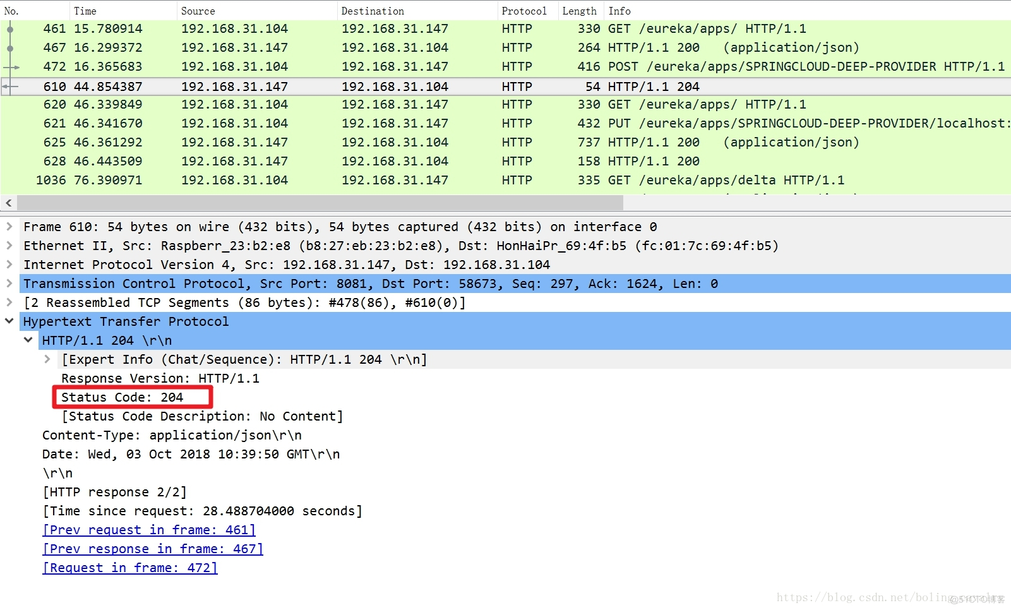Screen dimensions: 1011x610
Task: Sort by the Source column header
Action: [x=198, y=11]
